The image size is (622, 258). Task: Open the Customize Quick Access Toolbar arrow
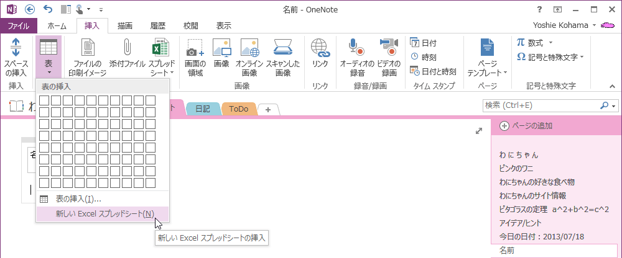[101, 9]
